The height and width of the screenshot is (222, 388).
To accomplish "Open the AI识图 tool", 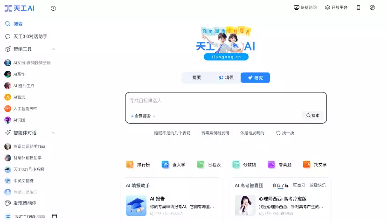I will (x=15, y=120).
